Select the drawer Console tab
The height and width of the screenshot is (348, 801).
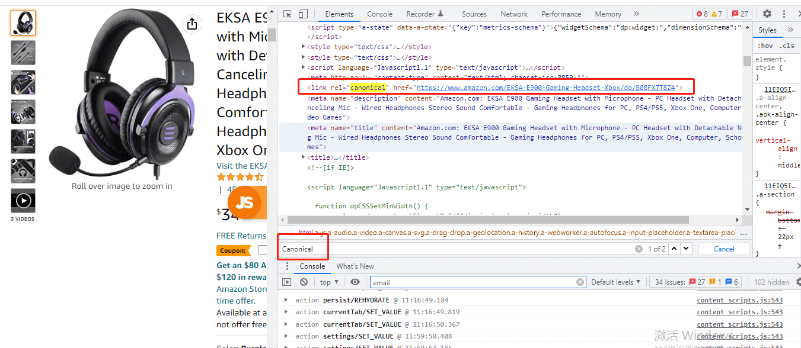(x=312, y=266)
